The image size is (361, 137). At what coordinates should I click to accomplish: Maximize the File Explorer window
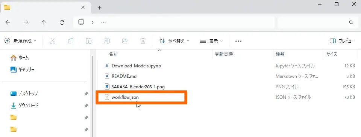click(x=336, y=4)
